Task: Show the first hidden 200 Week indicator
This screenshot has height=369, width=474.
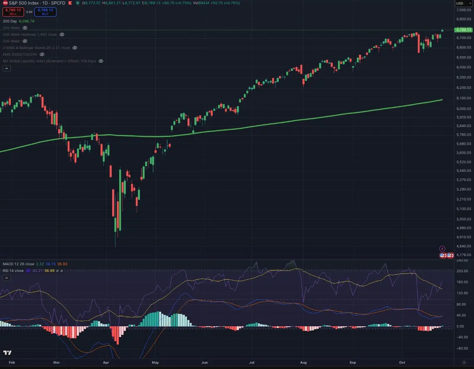Action: click(x=25, y=28)
